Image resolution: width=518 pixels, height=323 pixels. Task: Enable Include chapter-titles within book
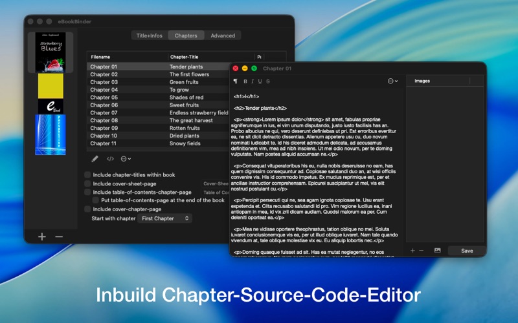pyautogui.click(x=87, y=174)
